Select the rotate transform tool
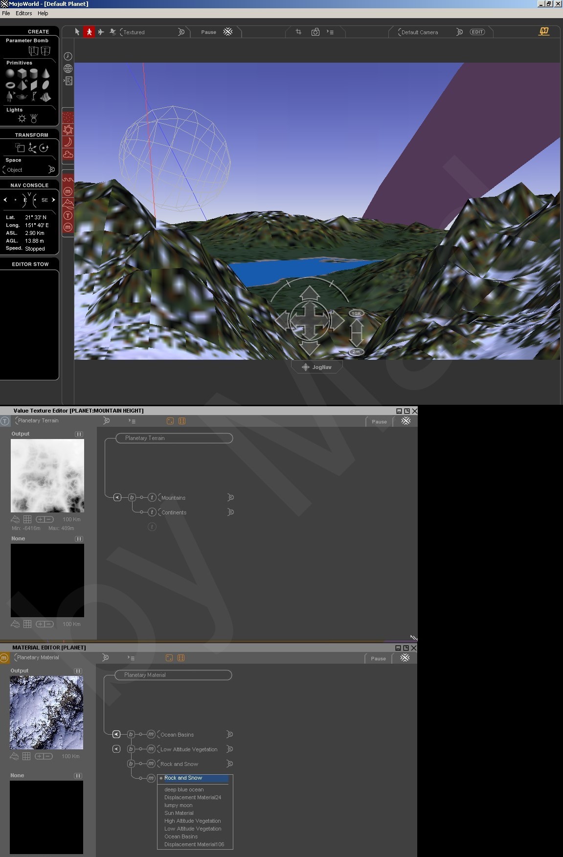 (x=44, y=148)
